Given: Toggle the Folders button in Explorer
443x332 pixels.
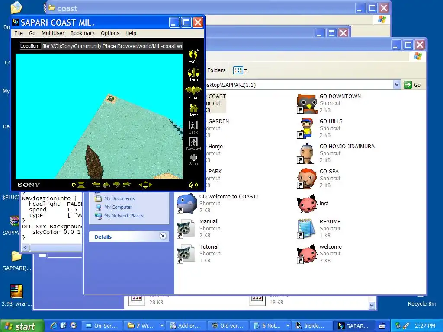Looking at the screenshot, I should pyautogui.click(x=216, y=70).
